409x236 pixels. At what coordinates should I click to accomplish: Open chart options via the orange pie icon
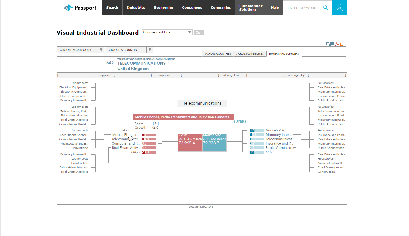341,44
